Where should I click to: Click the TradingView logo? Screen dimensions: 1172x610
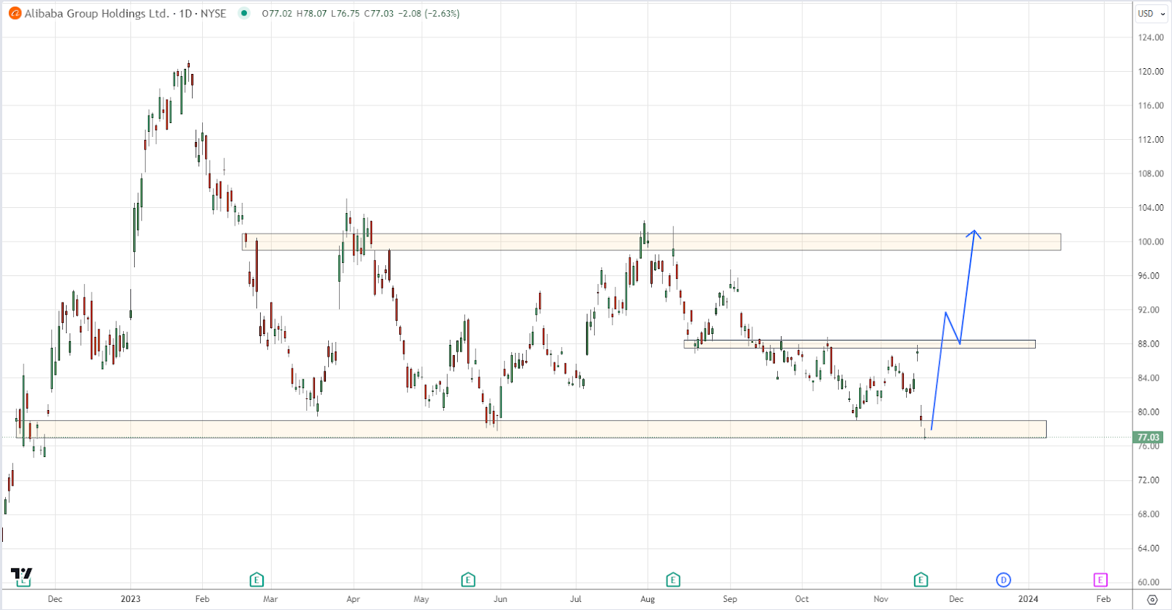pyautogui.click(x=22, y=574)
